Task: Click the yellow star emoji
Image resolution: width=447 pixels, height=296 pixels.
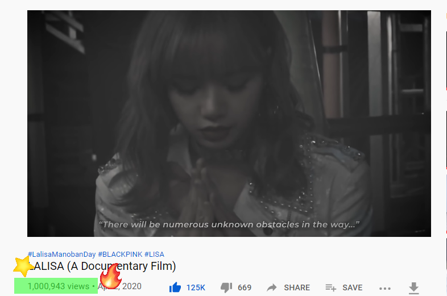Action: (23, 266)
